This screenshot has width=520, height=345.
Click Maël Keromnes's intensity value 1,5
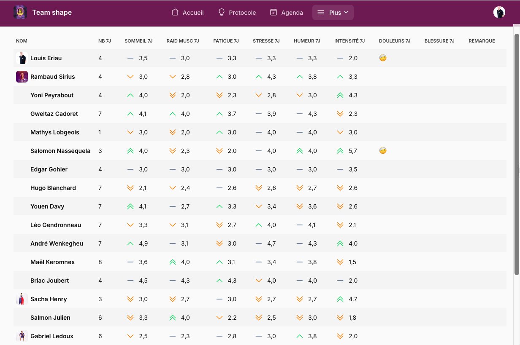coord(352,262)
